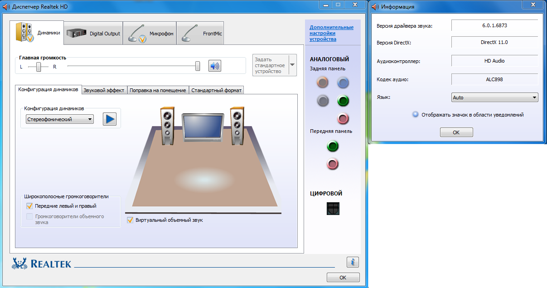547x288 pixels.
Task: Click the speaker icon in Информация title bar
Action: (x=375, y=7)
